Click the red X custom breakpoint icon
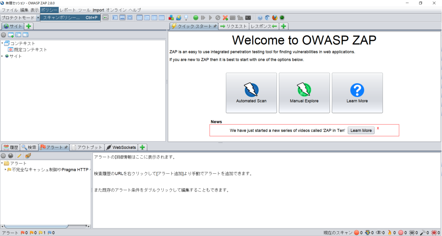442x236 pixels. coord(225,18)
